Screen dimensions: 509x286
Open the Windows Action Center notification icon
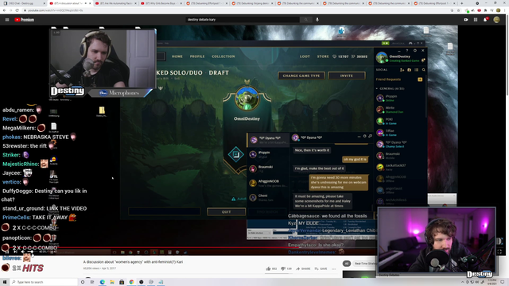point(503,282)
